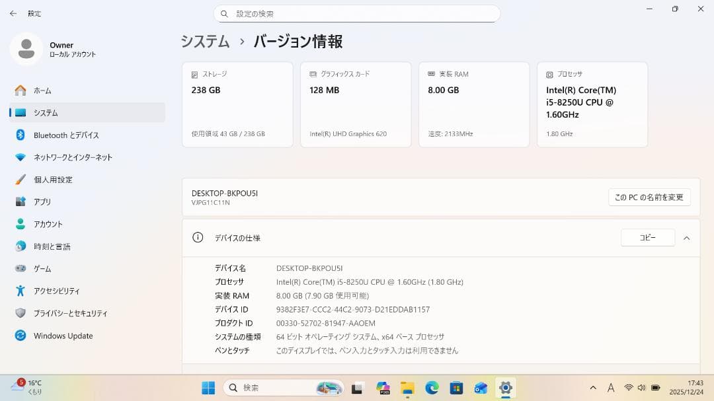
Task: Click the Start menu button
Action: 209,388
